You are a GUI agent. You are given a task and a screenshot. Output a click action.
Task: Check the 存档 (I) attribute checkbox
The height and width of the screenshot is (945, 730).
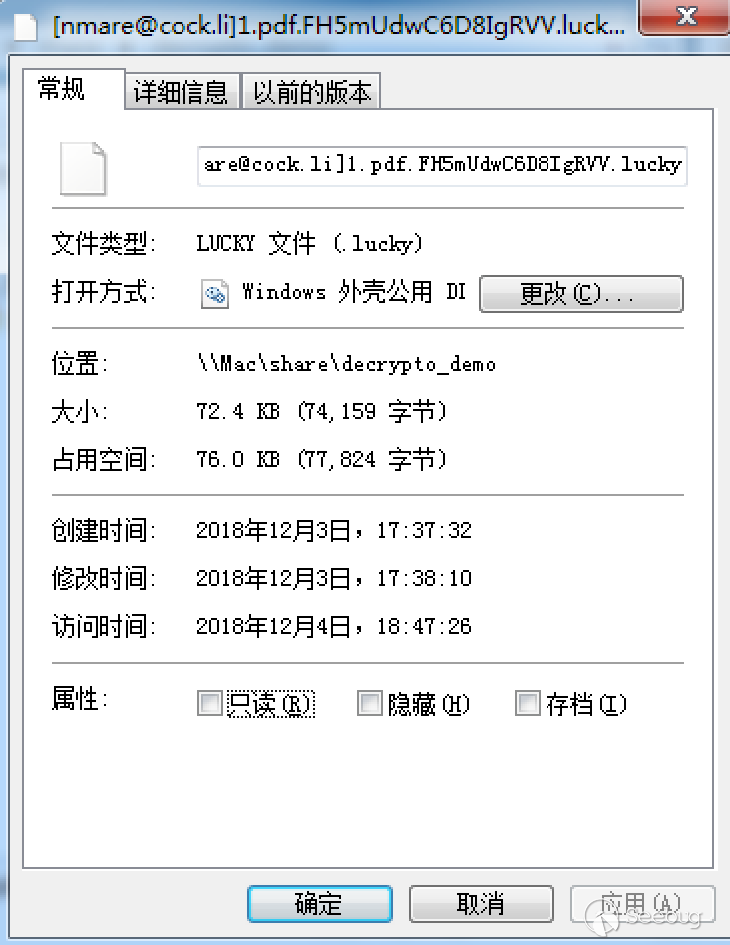(528, 703)
